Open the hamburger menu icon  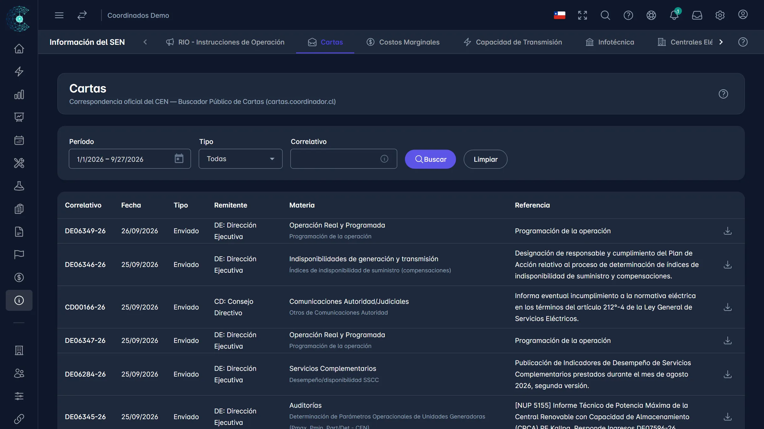[59, 15]
